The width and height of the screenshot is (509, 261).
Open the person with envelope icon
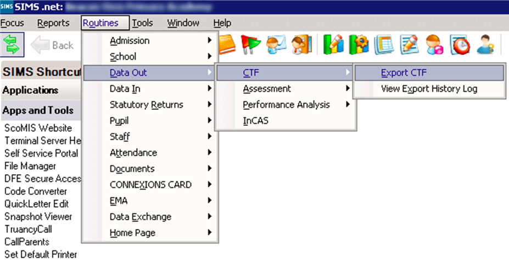(x=276, y=45)
